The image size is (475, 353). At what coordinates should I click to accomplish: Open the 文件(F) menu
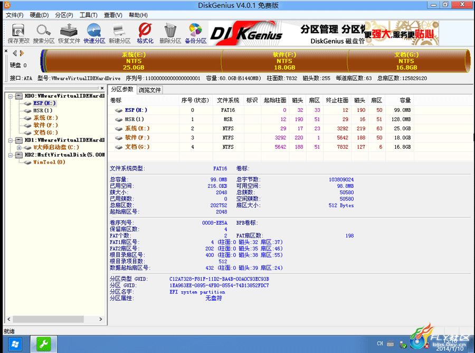pos(15,15)
